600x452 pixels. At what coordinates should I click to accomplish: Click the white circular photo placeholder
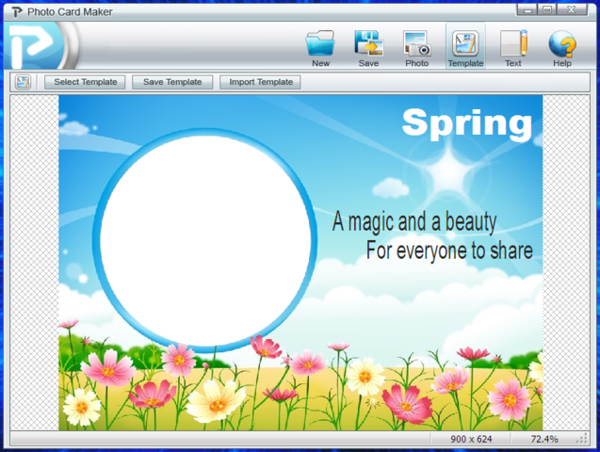pyautogui.click(x=205, y=240)
